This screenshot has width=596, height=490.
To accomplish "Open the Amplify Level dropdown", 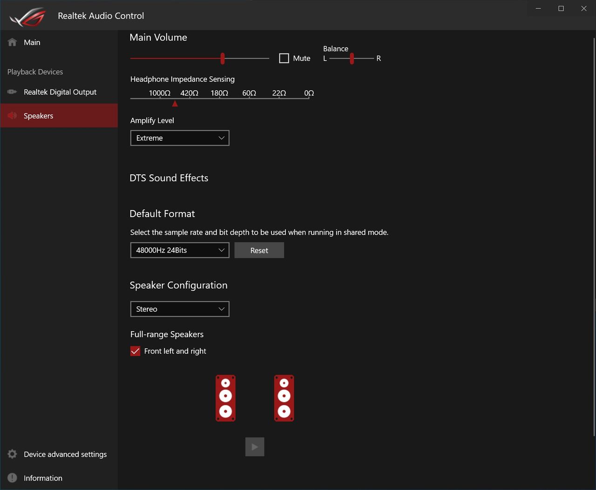I will pos(180,138).
